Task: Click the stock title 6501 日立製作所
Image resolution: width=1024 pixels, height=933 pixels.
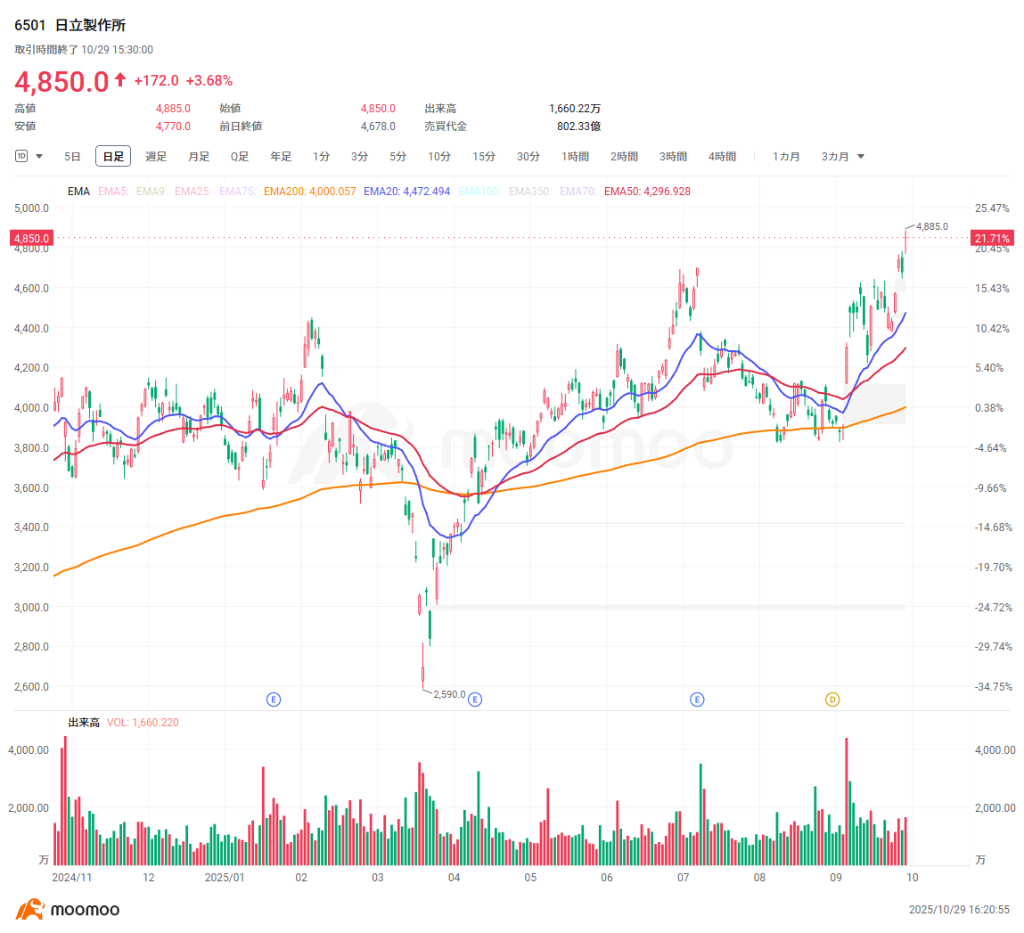Action: coord(70,26)
